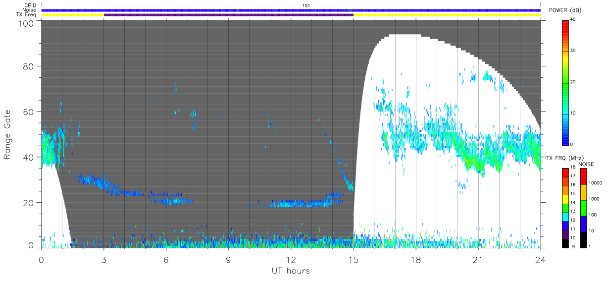Click the purple 10 MHz swatch in TX FRQ legend
The height and width of the screenshot is (281, 608).
[566, 235]
